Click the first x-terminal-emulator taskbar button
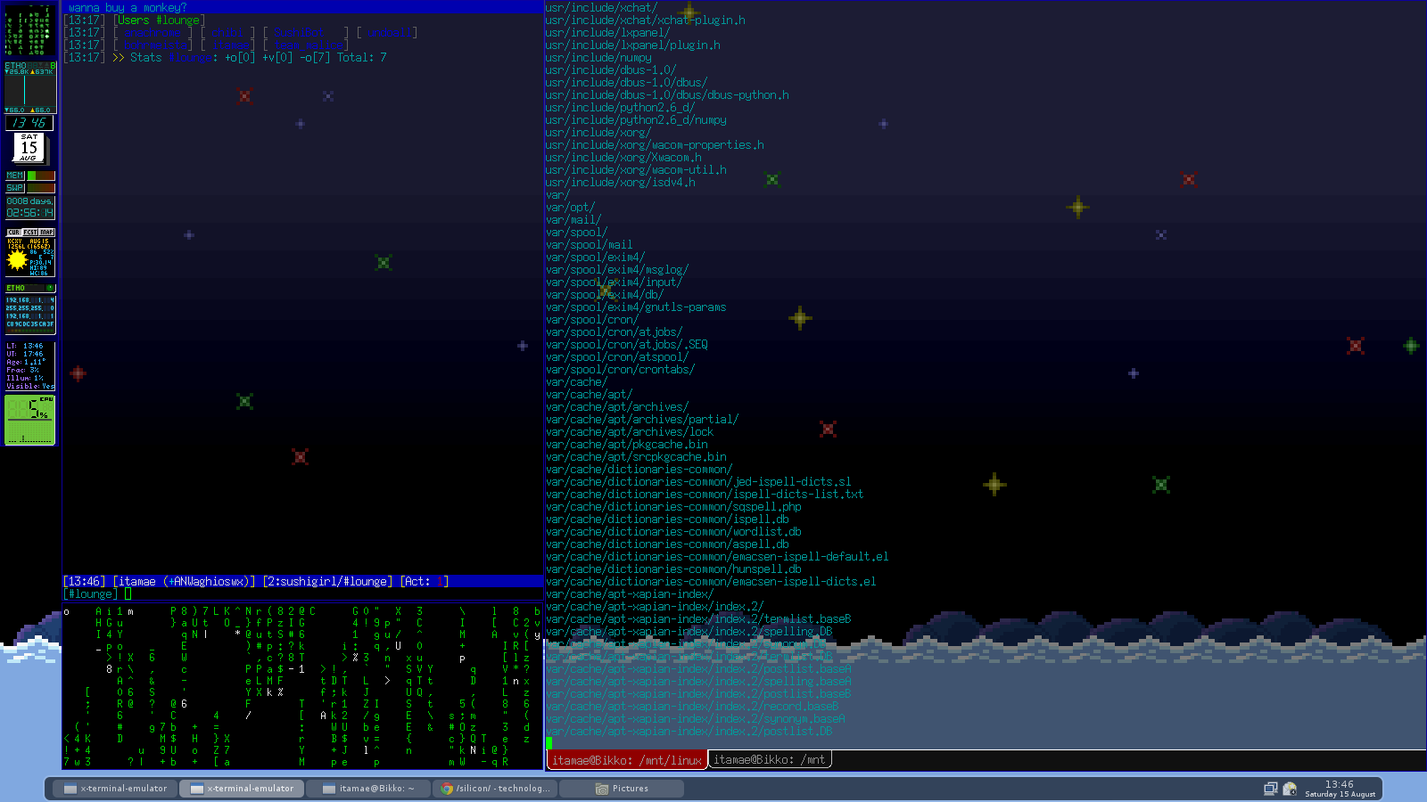 pyautogui.click(x=115, y=789)
